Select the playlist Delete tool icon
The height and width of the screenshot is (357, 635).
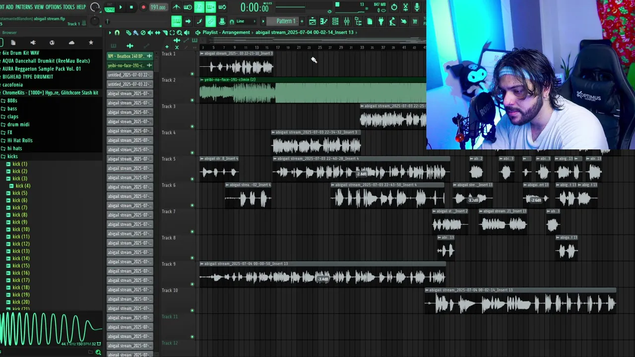143,33
